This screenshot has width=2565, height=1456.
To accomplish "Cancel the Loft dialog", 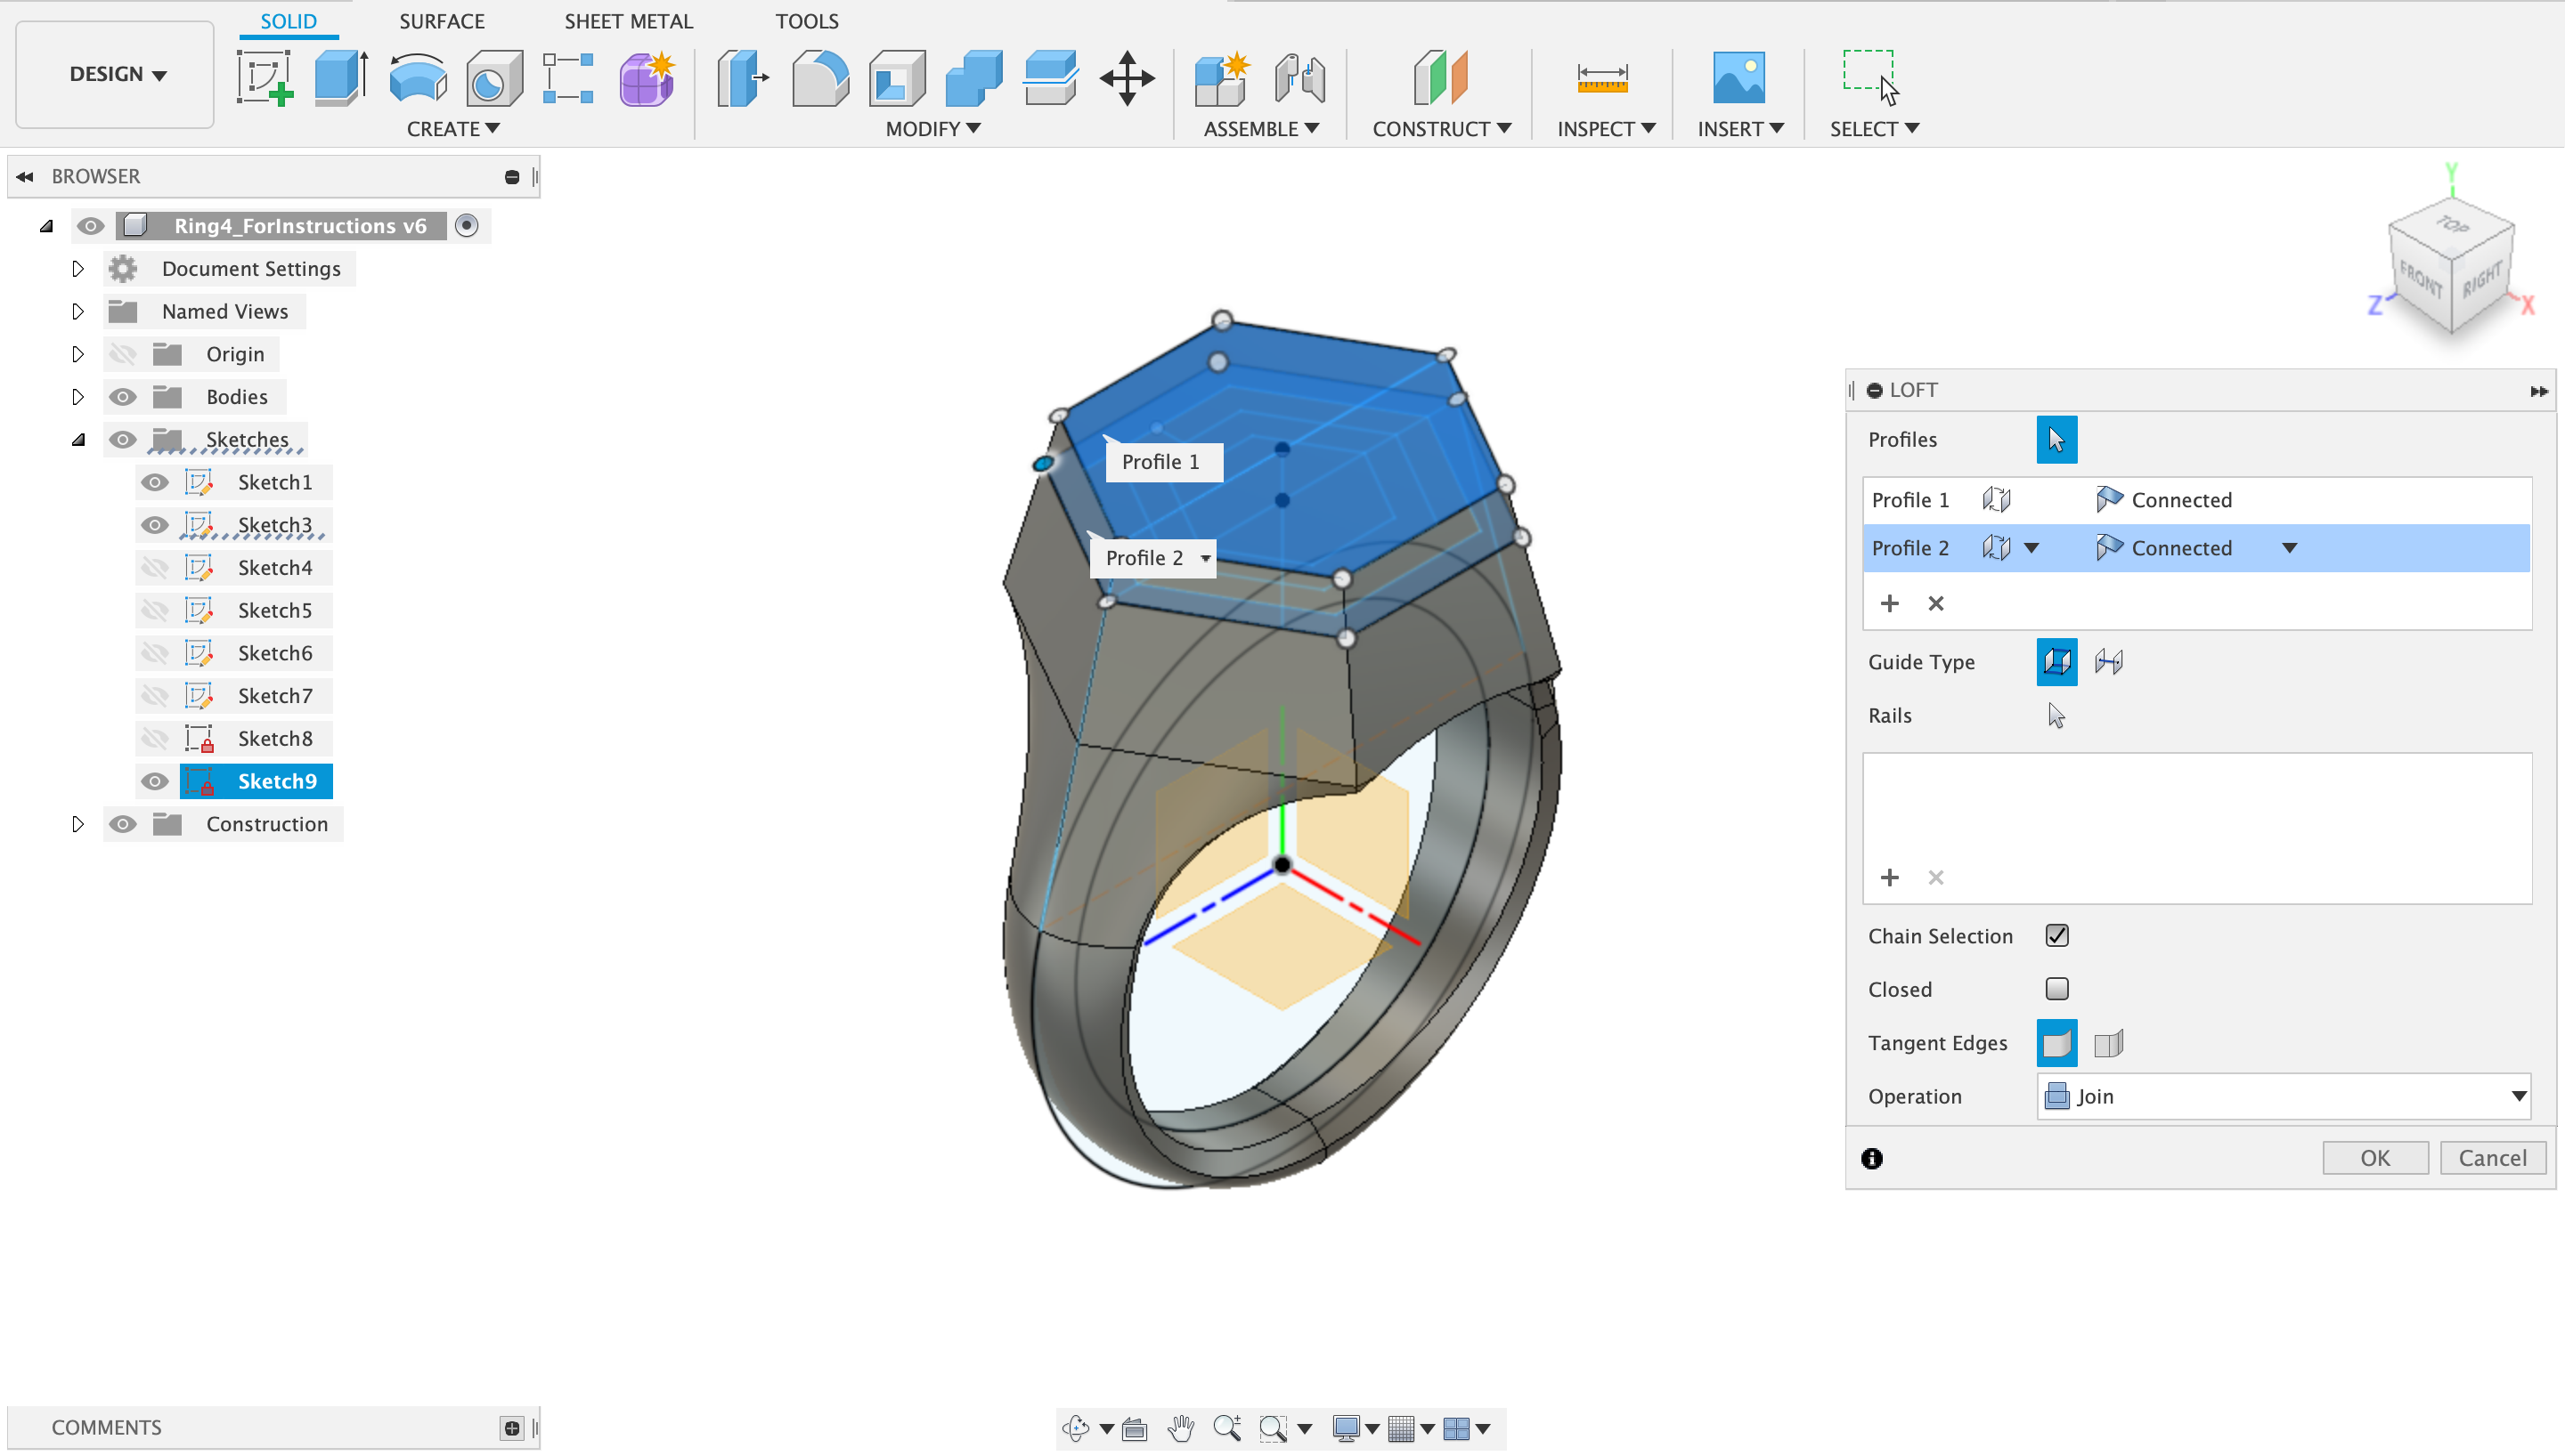I will 2491,1158.
